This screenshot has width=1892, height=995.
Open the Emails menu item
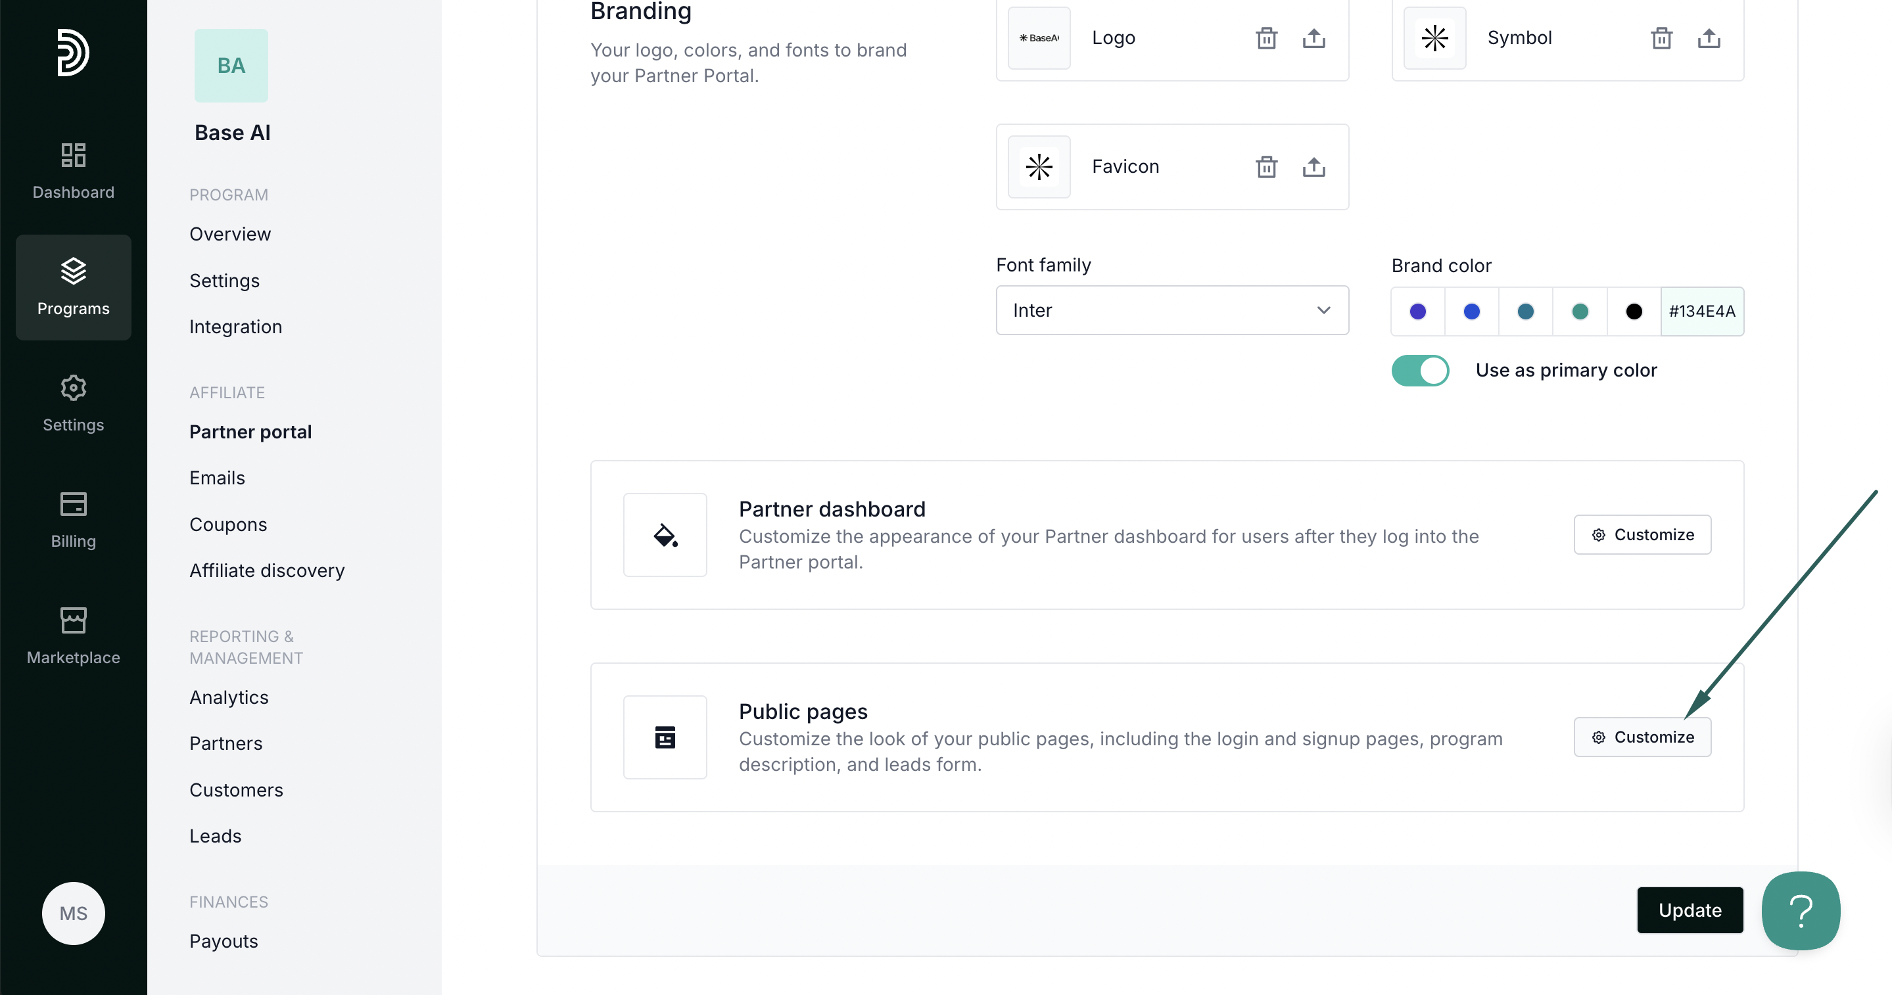coord(217,478)
